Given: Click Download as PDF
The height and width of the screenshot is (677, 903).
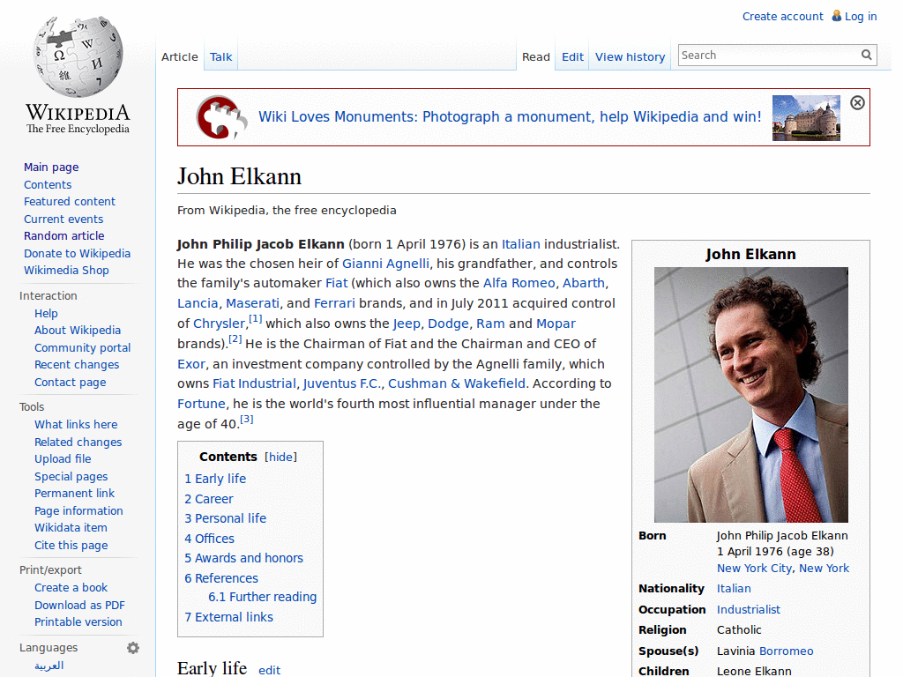Looking at the screenshot, I should pos(79,605).
